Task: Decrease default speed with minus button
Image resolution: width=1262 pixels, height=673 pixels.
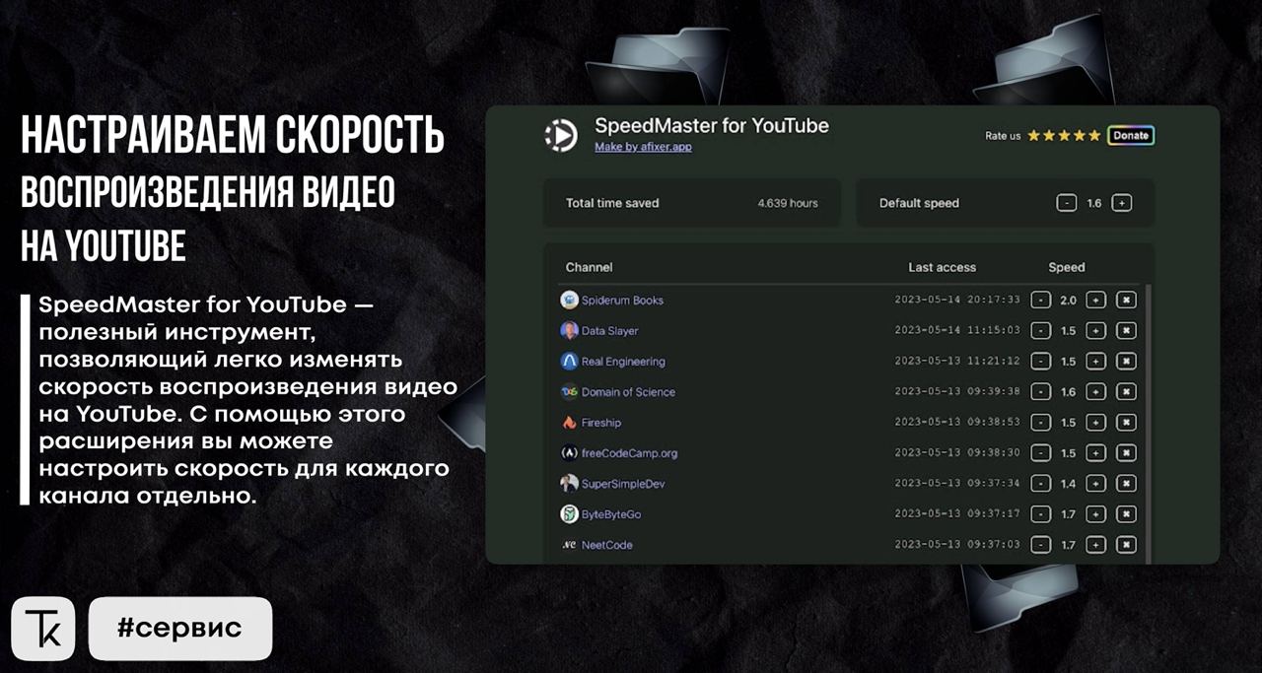Action: click(1066, 203)
